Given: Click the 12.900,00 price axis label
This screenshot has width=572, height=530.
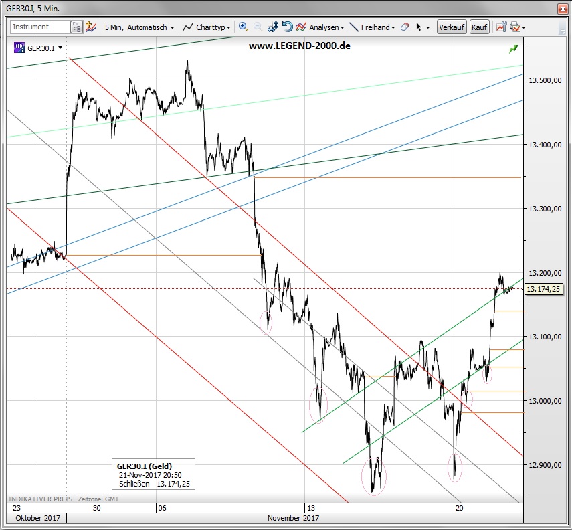Looking at the screenshot, I should (x=545, y=465).
